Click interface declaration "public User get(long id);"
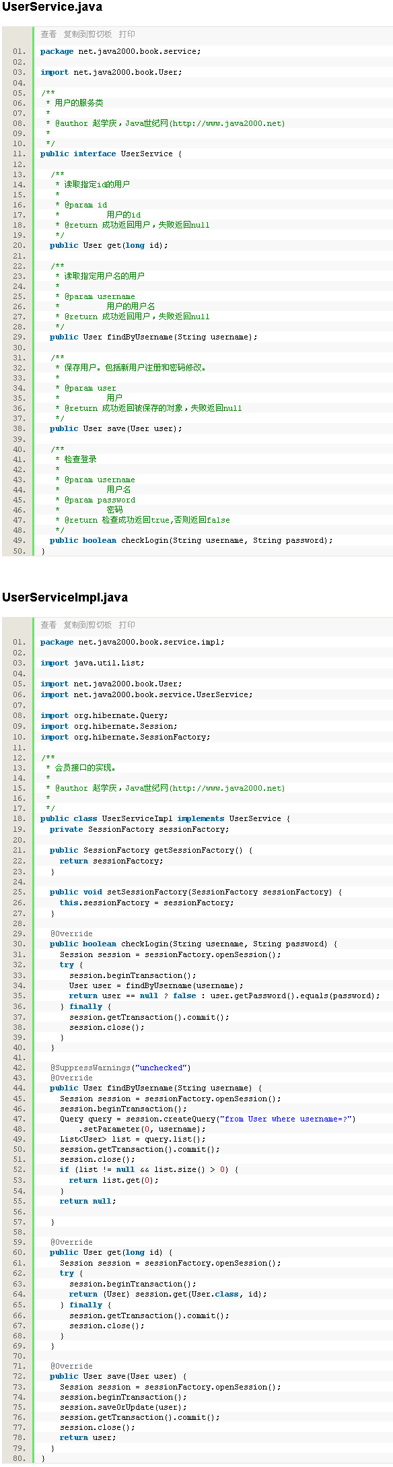This screenshot has width=393, height=1467. click(109, 245)
